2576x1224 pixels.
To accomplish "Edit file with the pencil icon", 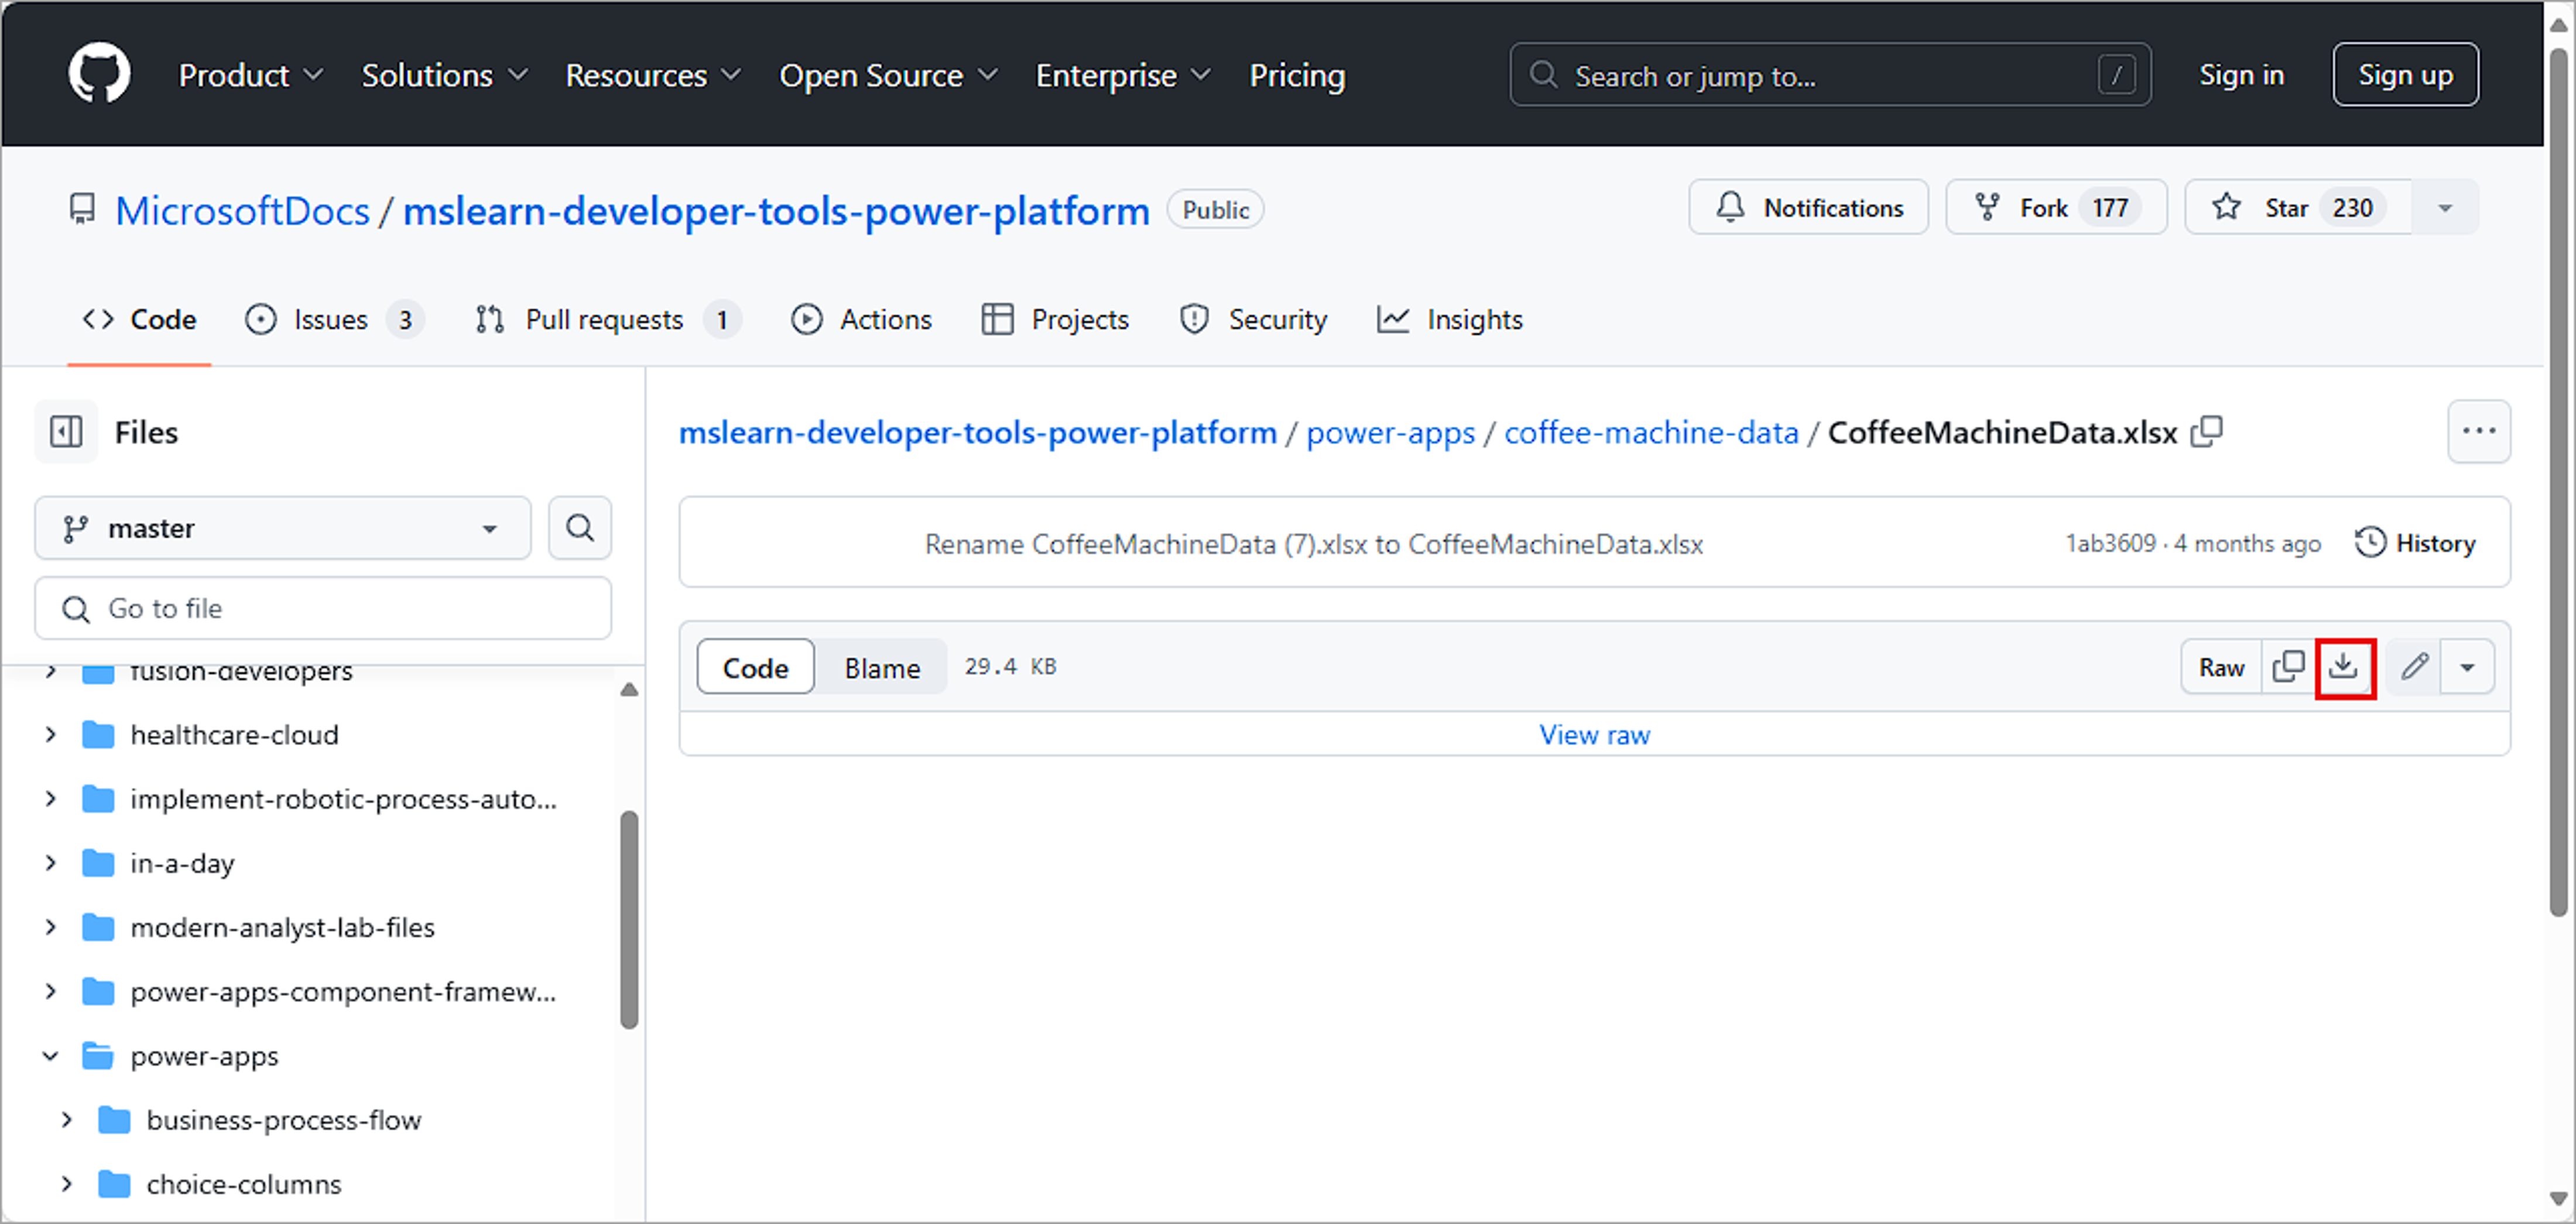I will pyautogui.click(x=2414, y=667).
